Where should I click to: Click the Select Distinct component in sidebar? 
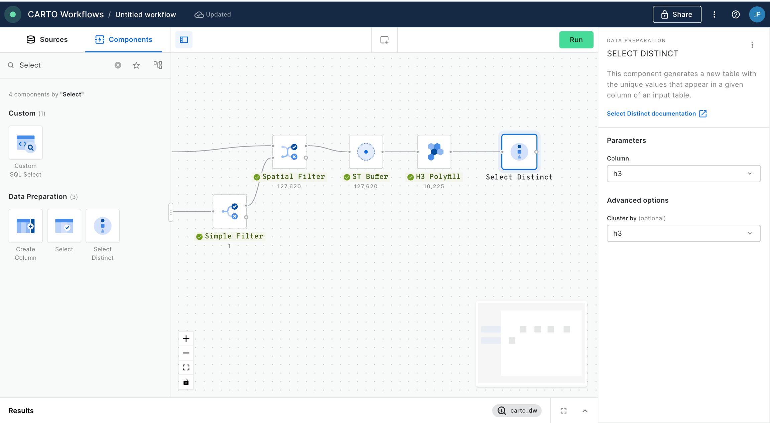coord(102,226)
